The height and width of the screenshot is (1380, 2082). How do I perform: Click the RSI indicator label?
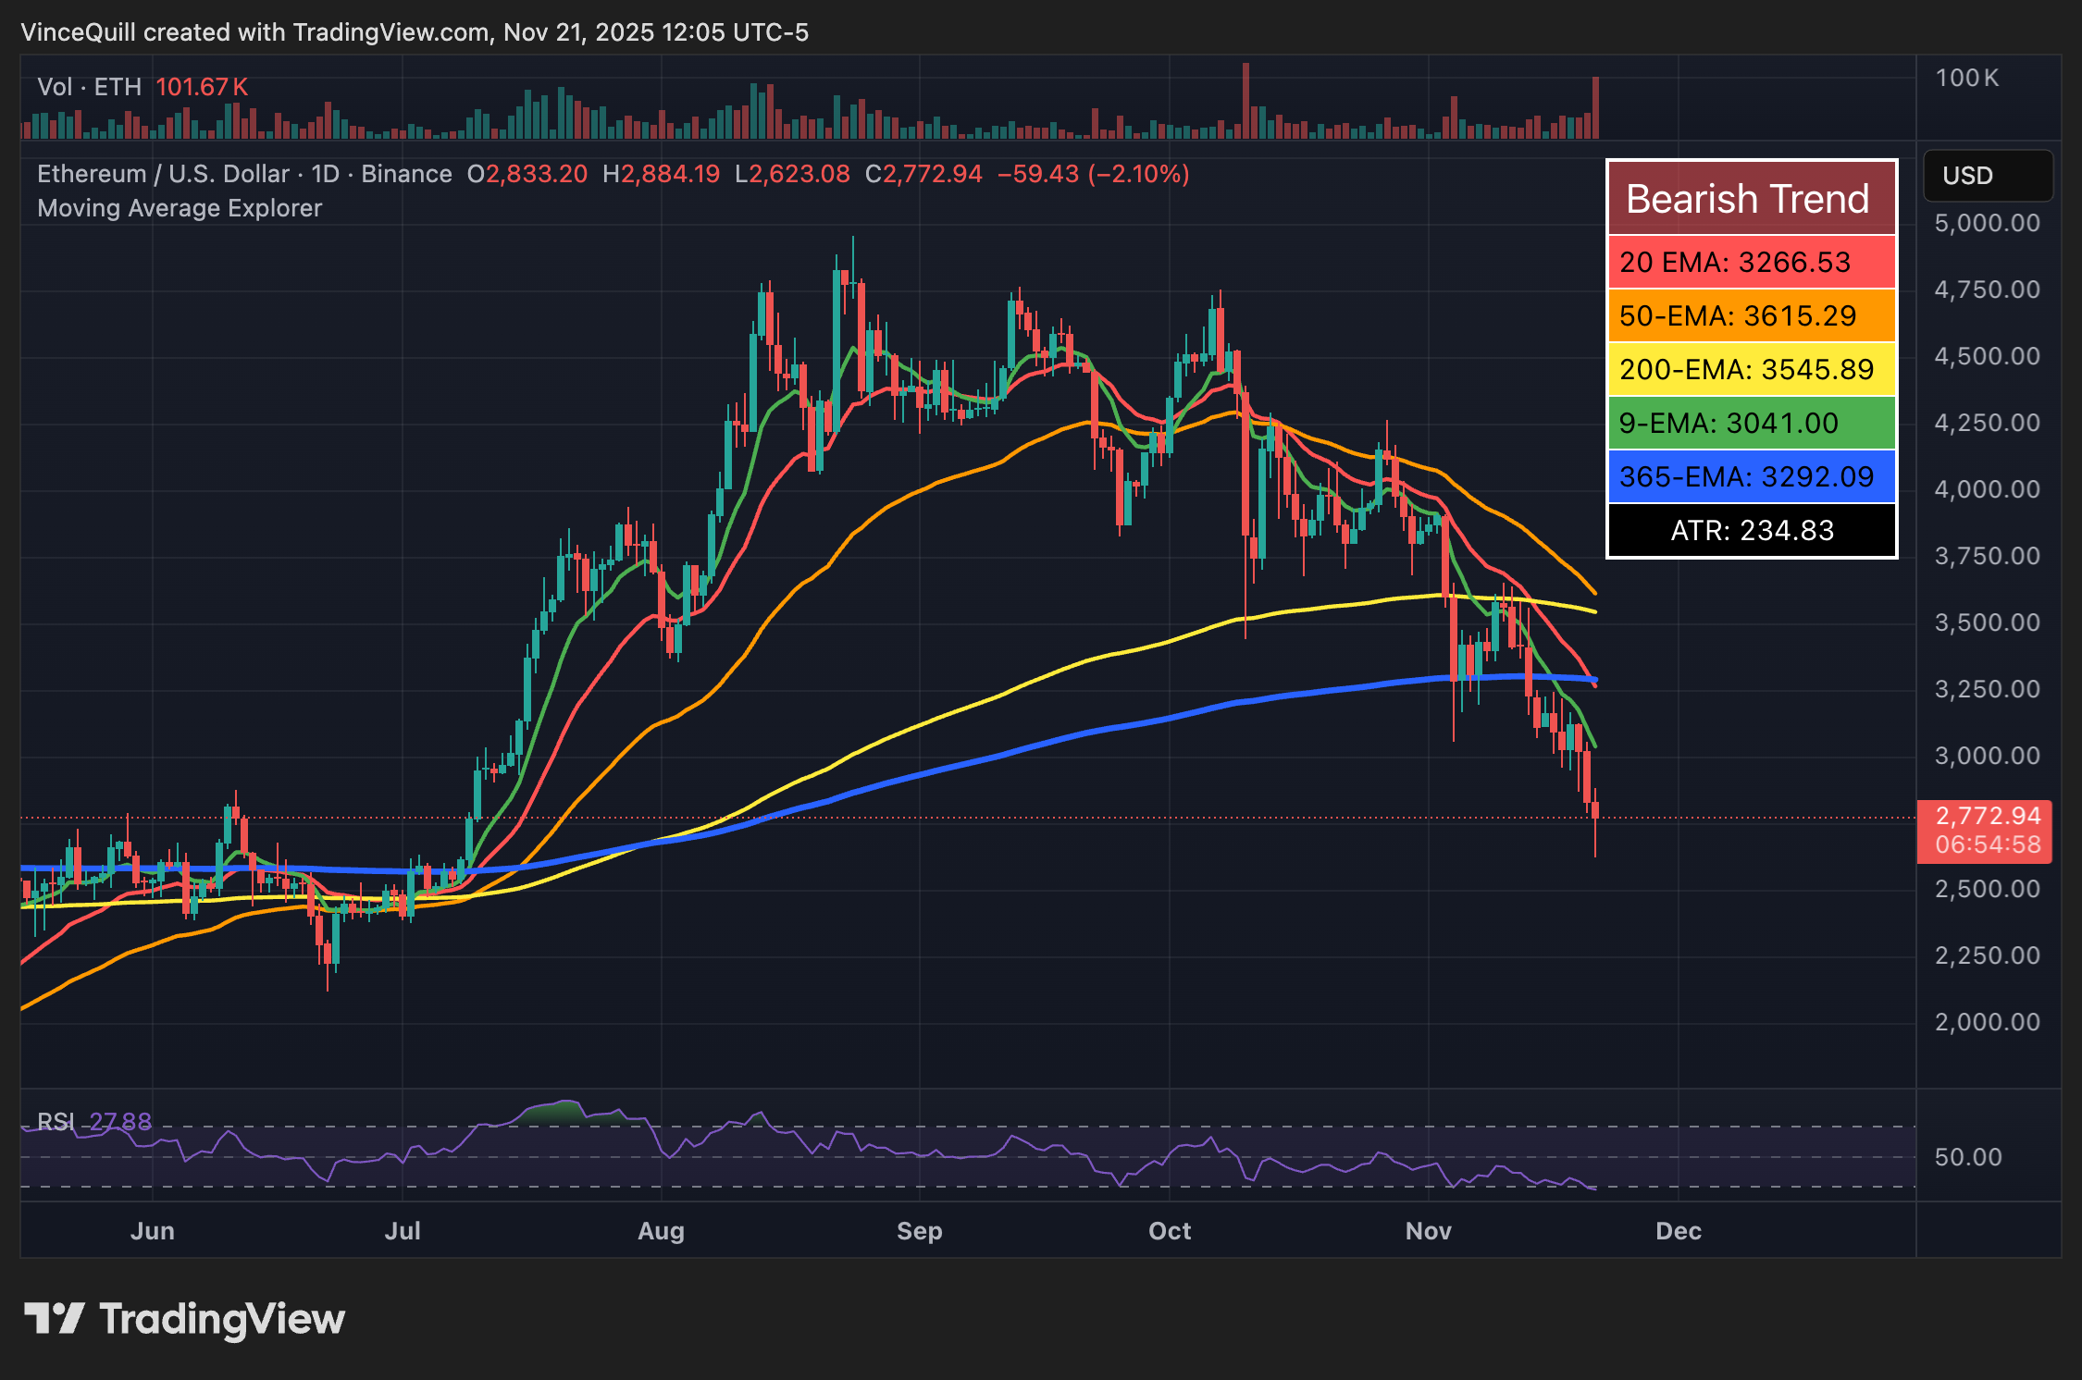(56, 1121)
